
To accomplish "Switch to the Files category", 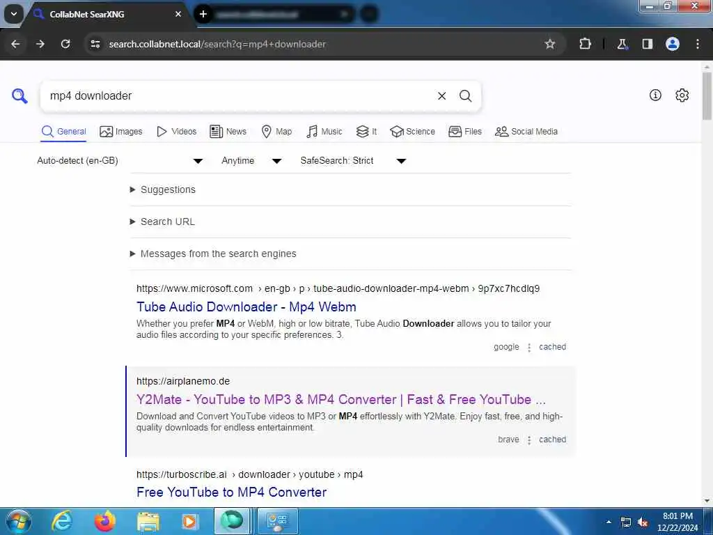I will (464, 132).
